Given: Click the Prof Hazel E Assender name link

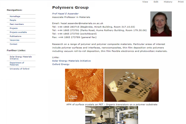Looking at the screenshot, I should click(65, 14).
